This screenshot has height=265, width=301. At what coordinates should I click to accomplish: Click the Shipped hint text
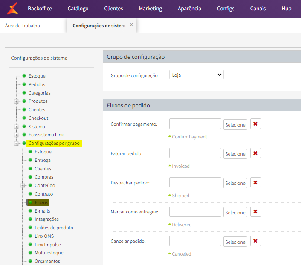180,196
